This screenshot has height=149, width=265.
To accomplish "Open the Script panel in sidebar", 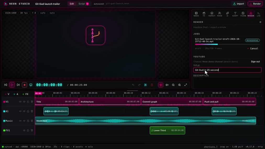I will tap(235, 14).
